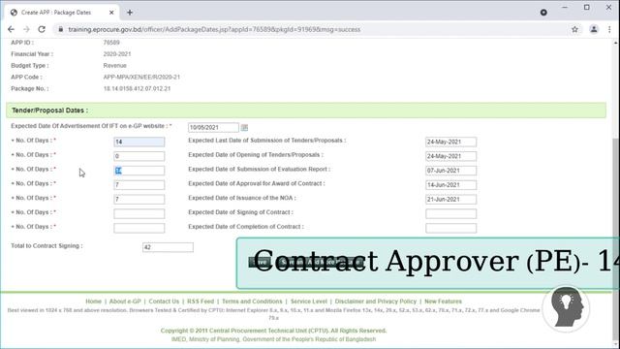Edit days field for Issuance of NOA

(x=139, y=200)
